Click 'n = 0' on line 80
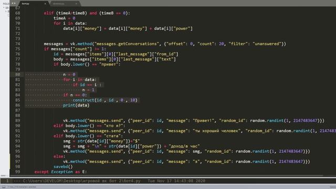Screen dimensions: 336x189 coord(69,75)
